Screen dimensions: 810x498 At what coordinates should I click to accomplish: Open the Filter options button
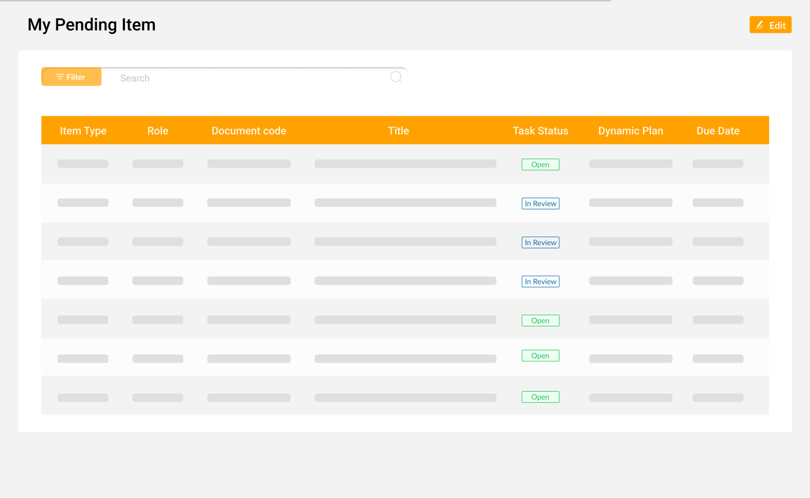tap(71, 77)
